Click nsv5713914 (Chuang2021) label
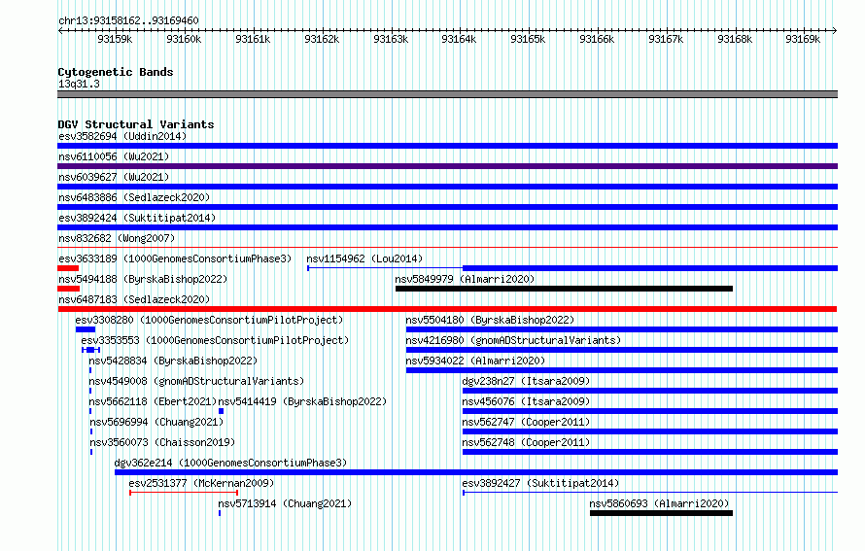This screenshot has width=865, height=551. click(x=285, y=503)
